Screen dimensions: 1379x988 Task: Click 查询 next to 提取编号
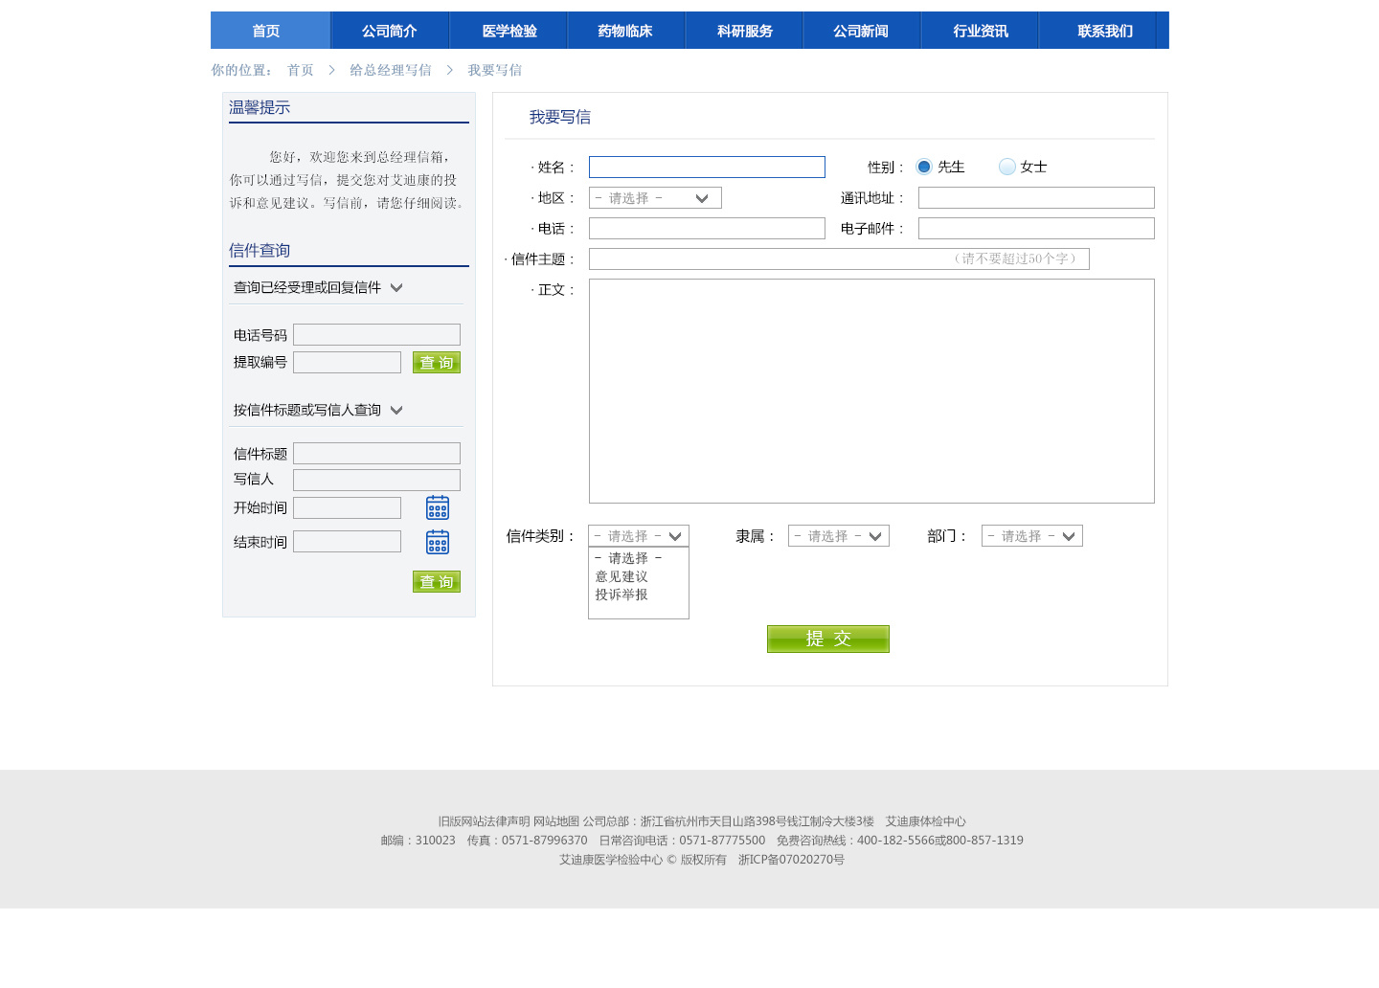pyautogui.click(x=436, y=362)
